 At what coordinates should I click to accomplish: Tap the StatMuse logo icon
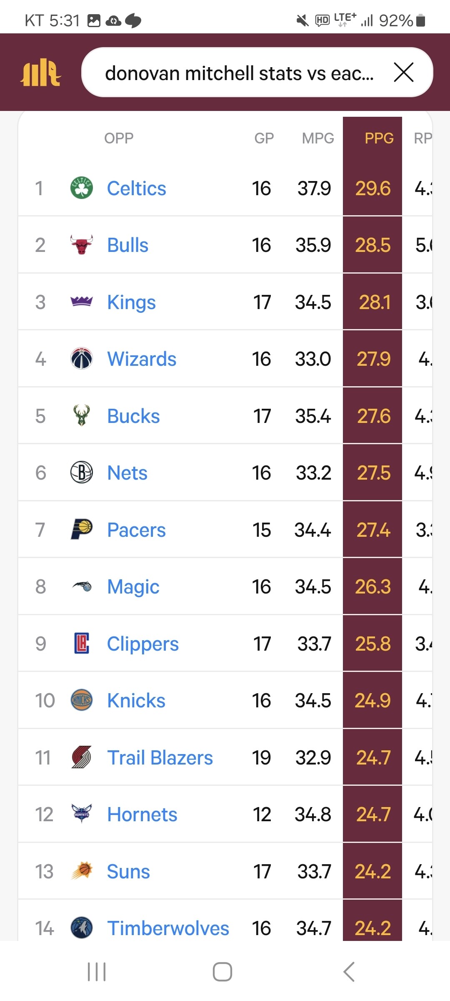coord(41,73)
